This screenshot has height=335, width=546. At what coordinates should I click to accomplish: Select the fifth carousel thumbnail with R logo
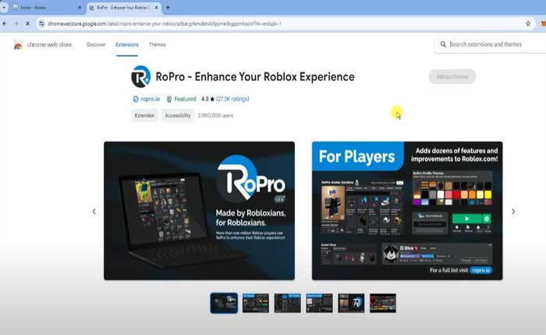351,302
